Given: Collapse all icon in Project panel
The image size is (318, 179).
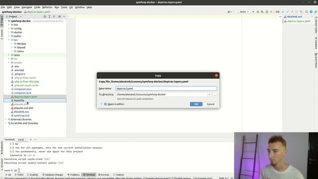Looking at the screenshot, I should click(54, 16).
